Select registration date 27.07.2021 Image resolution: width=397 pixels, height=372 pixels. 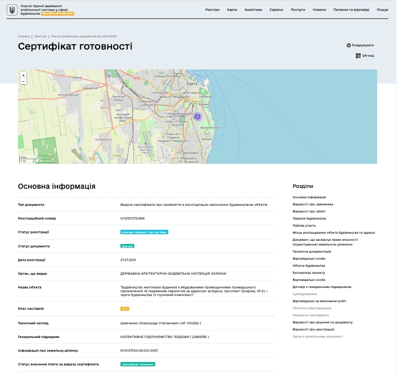pyautogui.click(x=128, y=260)
